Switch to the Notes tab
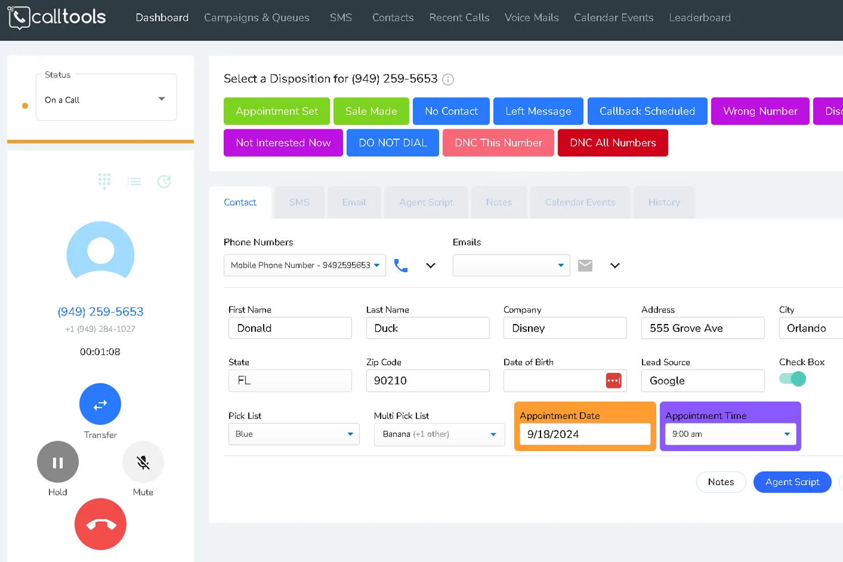843x562 pixels. point(499,202)
